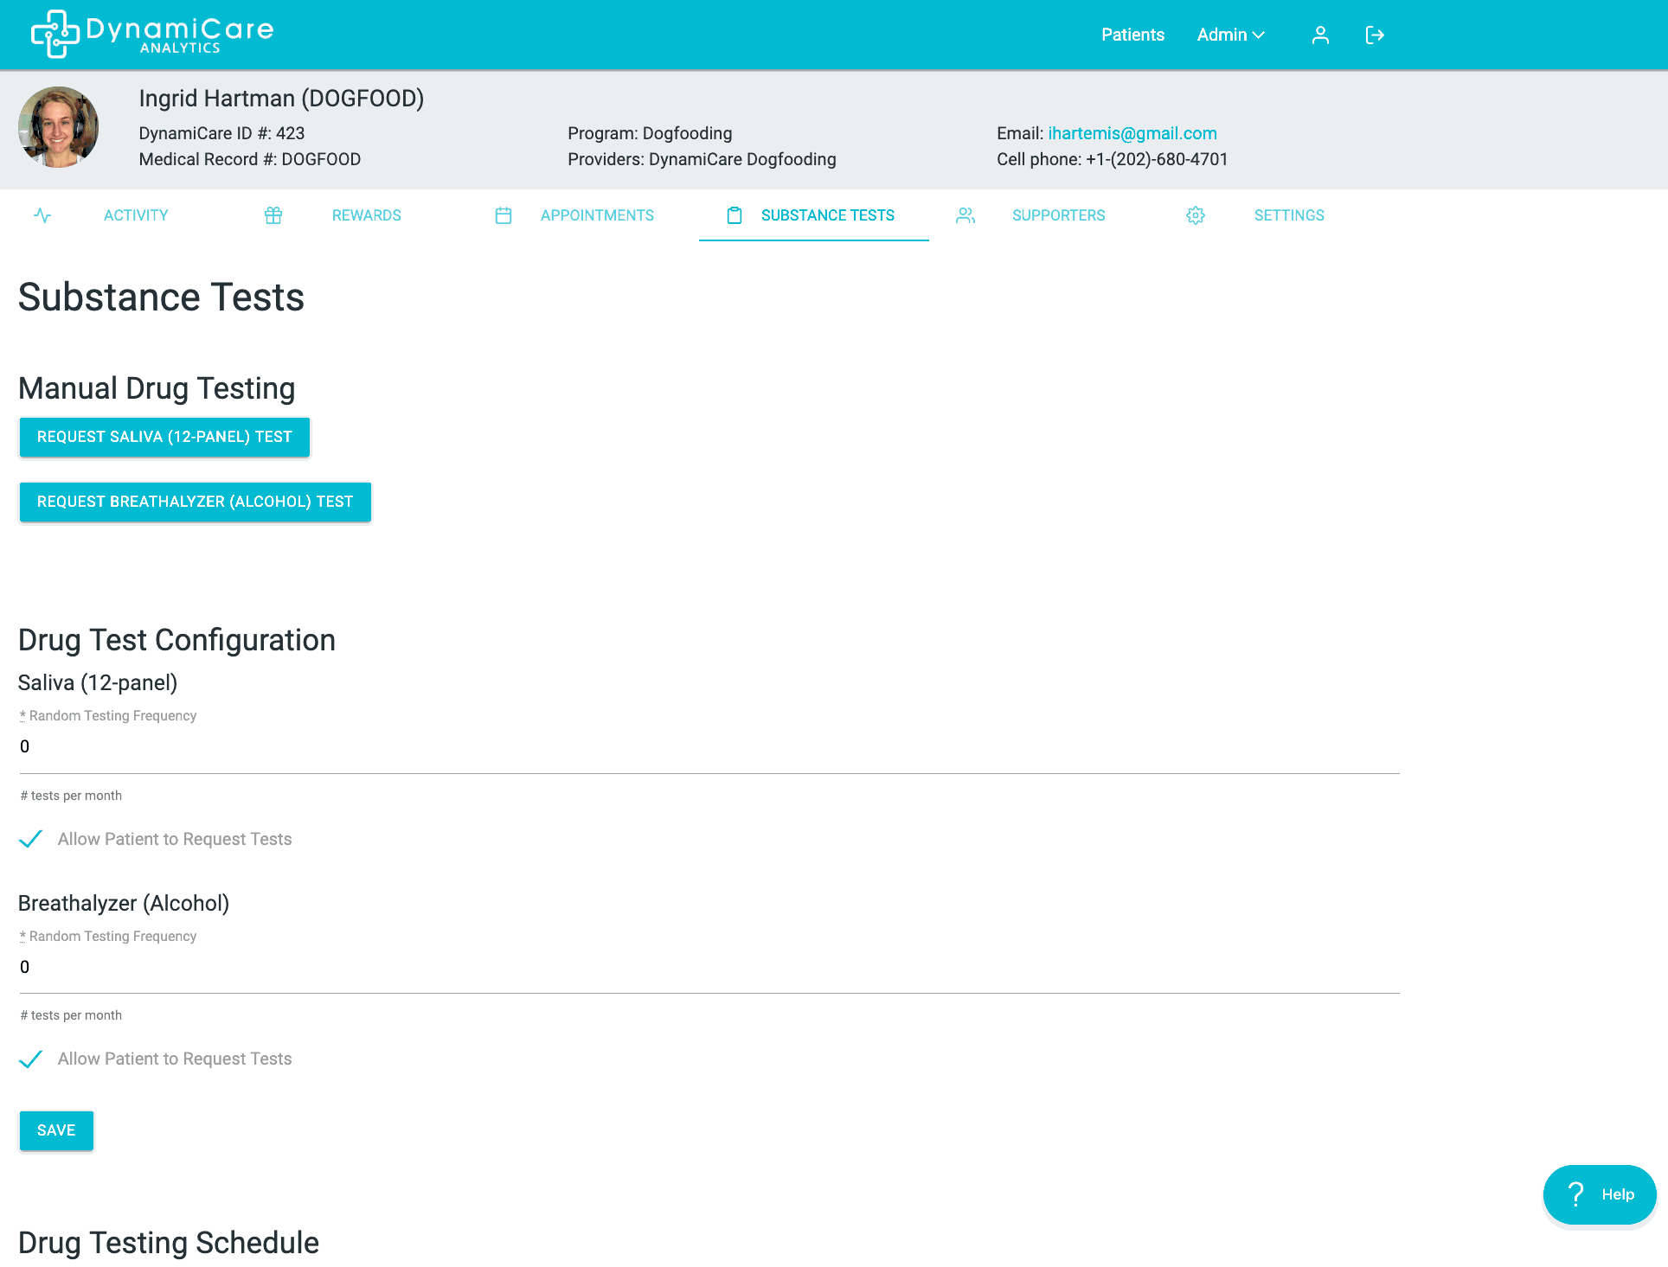Viewport: 1668px width, 1267px height.
Task: Expand the Admin dropdown menu
Action: pos(1230,35)
